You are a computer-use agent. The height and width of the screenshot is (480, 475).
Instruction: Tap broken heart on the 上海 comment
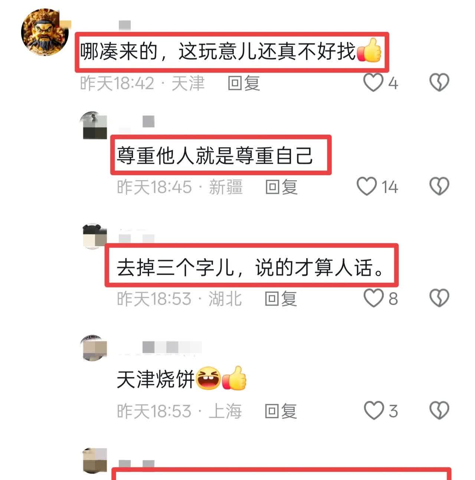coord(439,411)
